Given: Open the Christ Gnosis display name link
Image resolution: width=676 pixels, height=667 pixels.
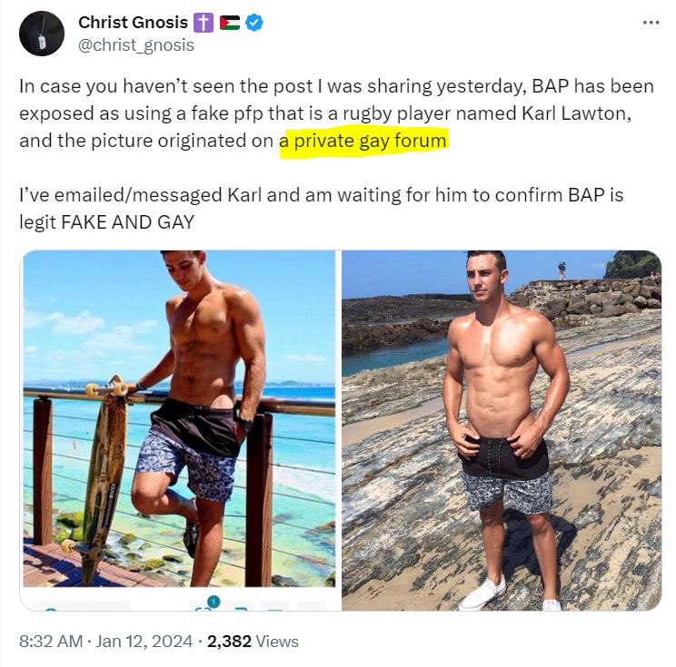Looking at the screenshot, I should tap(131, 23).
